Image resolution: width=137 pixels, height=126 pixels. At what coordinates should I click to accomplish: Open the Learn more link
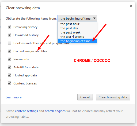point(14,97)
